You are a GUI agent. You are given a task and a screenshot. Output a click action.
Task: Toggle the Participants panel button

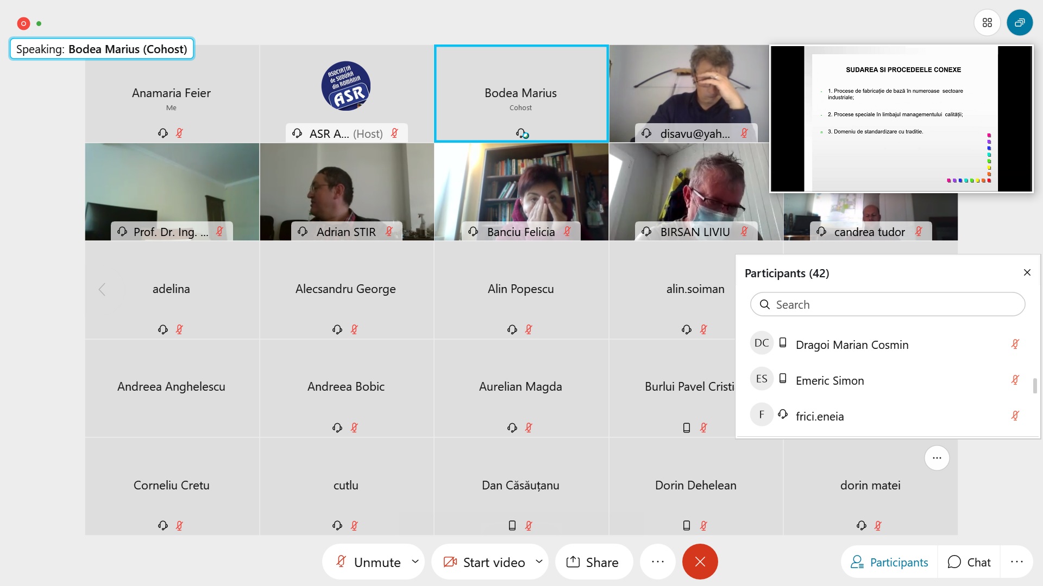[x=889, y=562]
